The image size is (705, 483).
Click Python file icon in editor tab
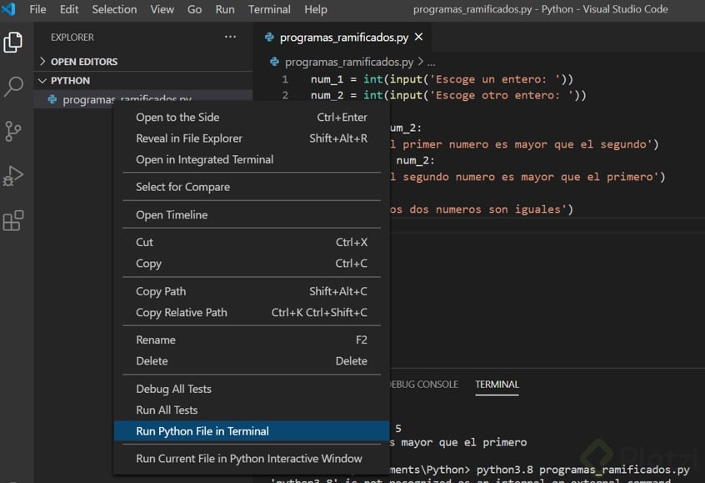[x=269, y=38]
